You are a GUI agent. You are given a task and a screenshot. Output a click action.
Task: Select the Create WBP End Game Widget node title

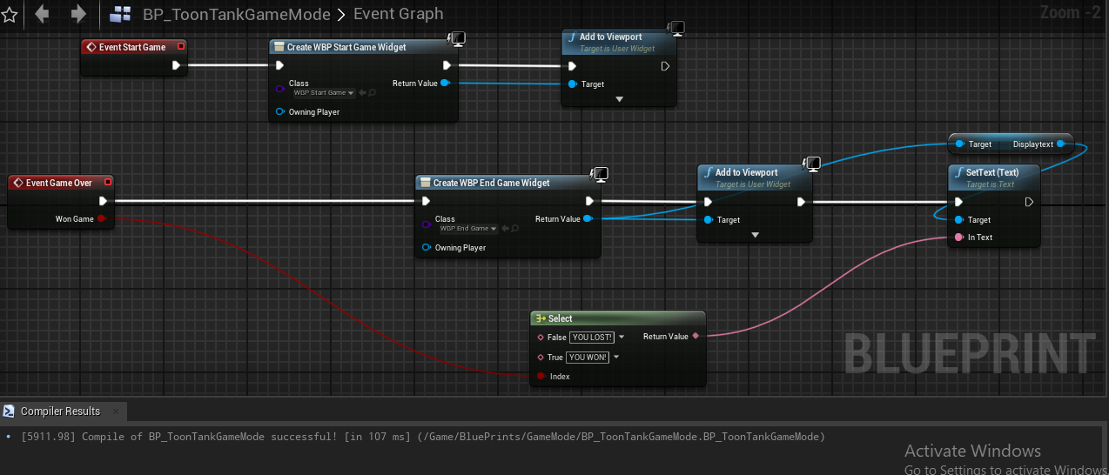tap(492, 183)
